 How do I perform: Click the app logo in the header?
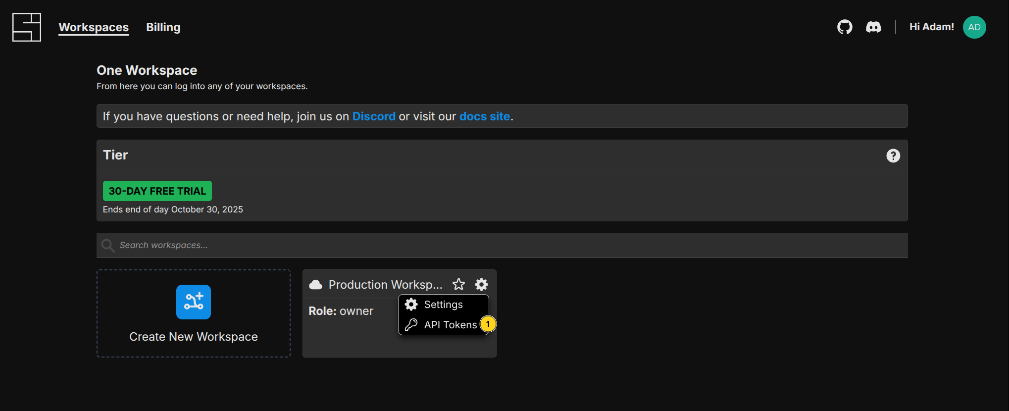(x=27, y=27)
